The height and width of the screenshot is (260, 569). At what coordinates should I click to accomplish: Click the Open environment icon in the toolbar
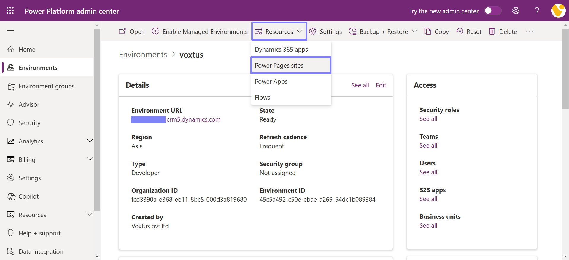[122, 31]
